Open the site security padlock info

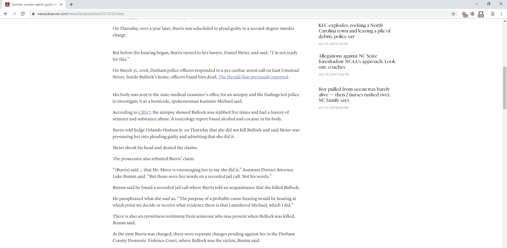(x=33, y=14)
